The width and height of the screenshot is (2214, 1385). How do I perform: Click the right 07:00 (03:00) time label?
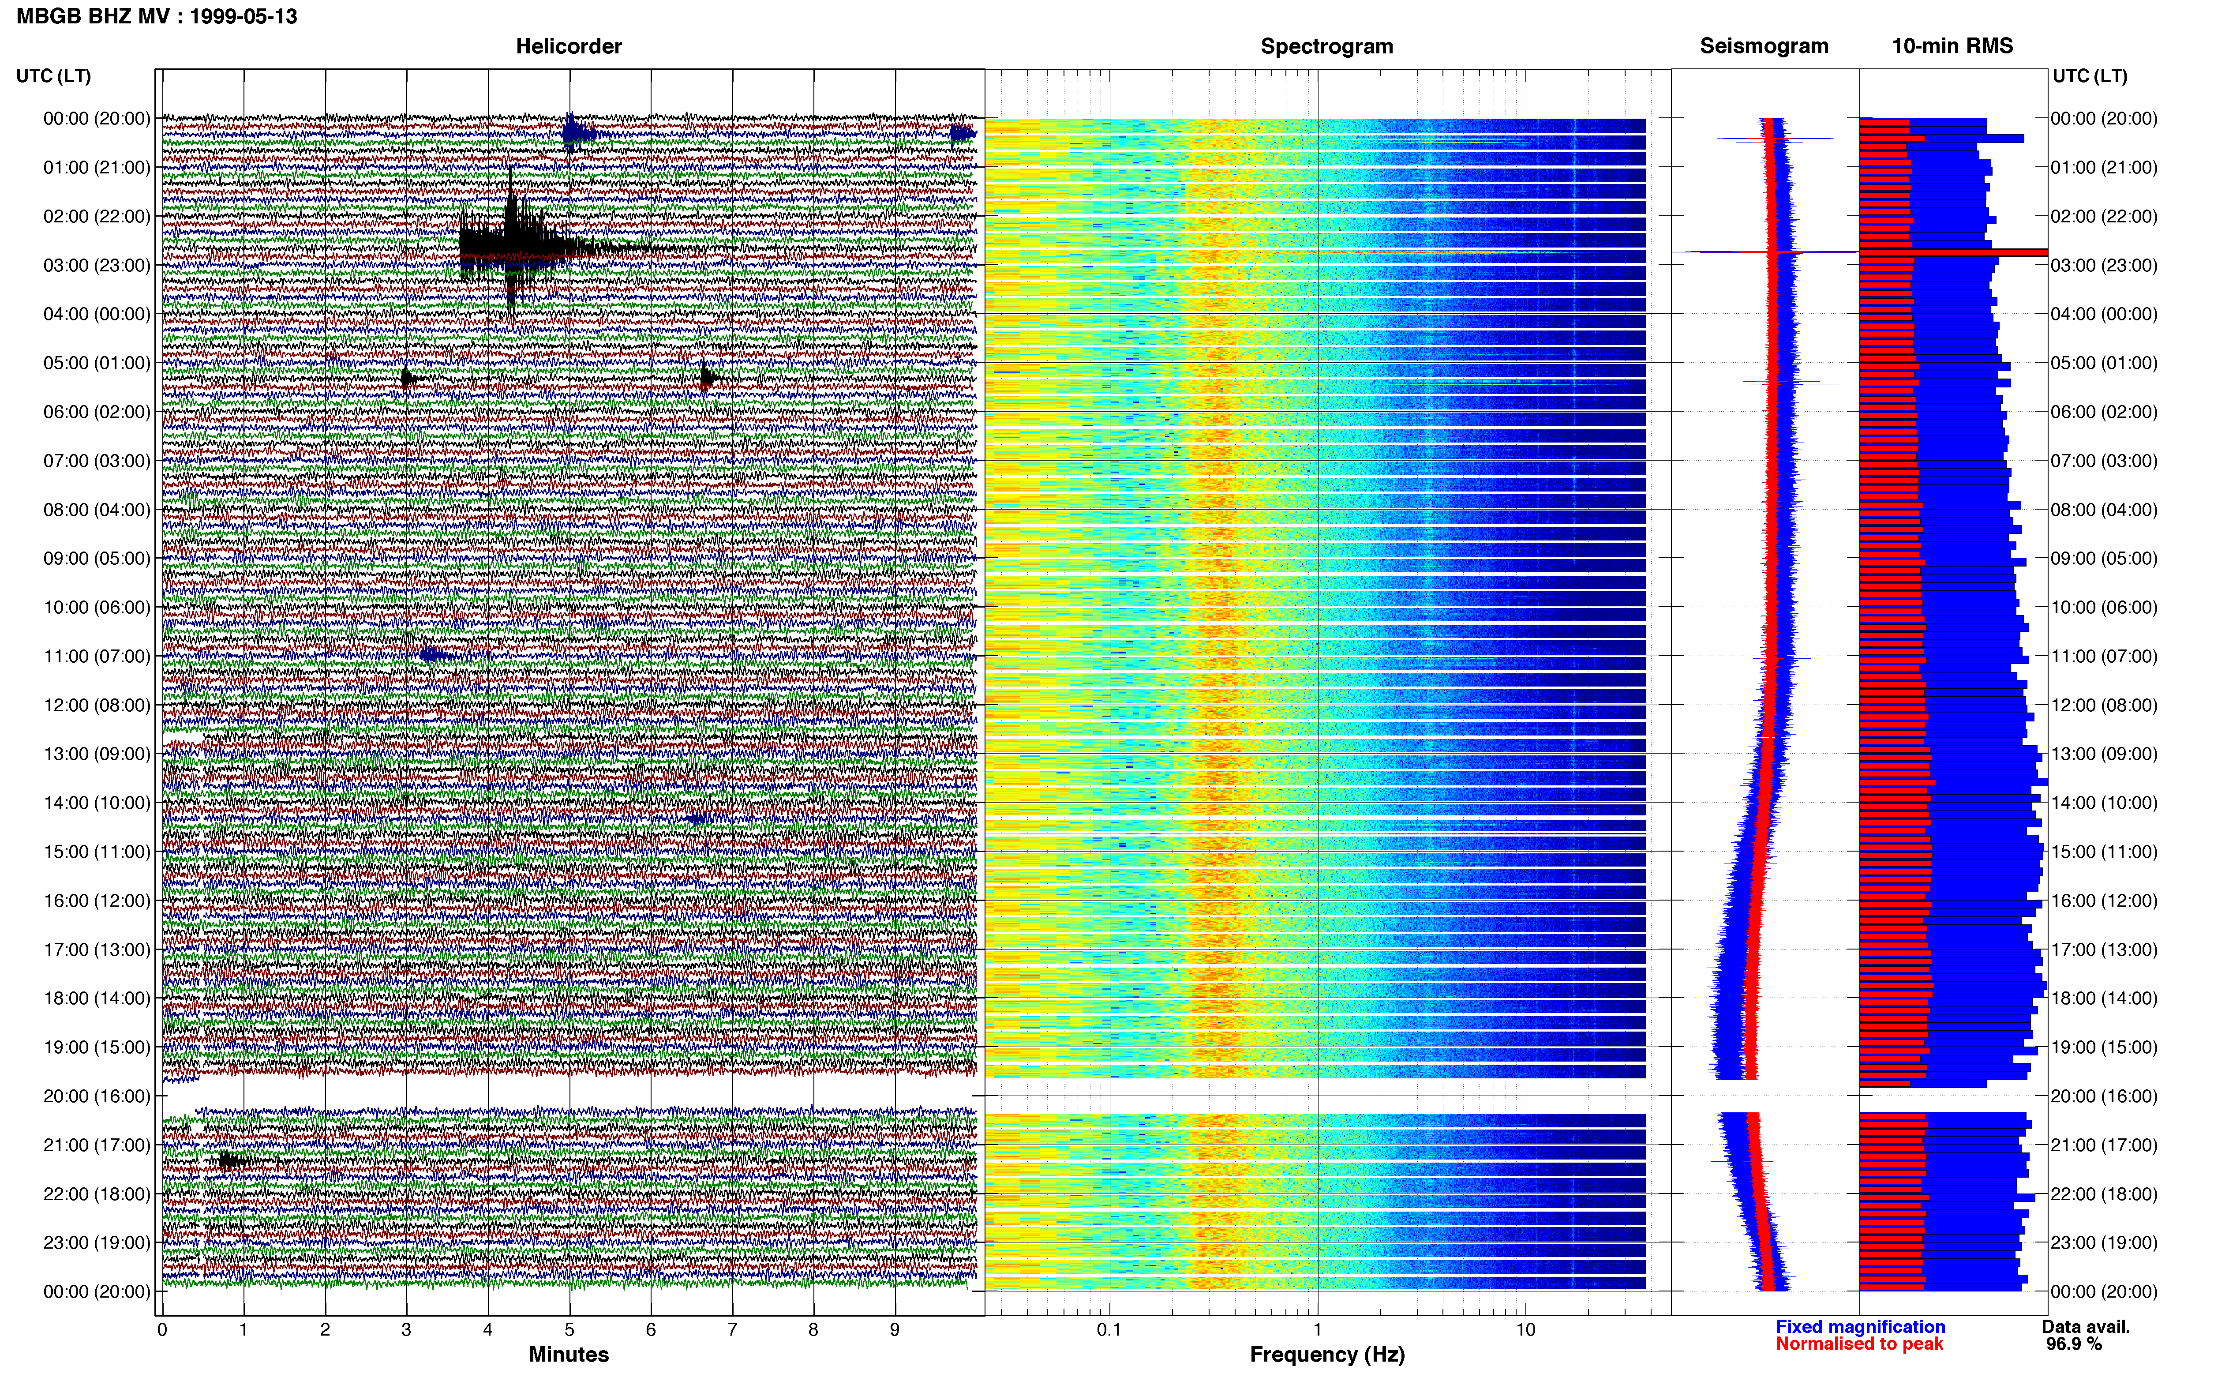(2104, 460)
